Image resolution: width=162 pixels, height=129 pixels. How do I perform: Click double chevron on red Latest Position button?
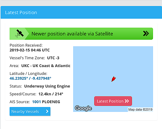tap(127, 101)
